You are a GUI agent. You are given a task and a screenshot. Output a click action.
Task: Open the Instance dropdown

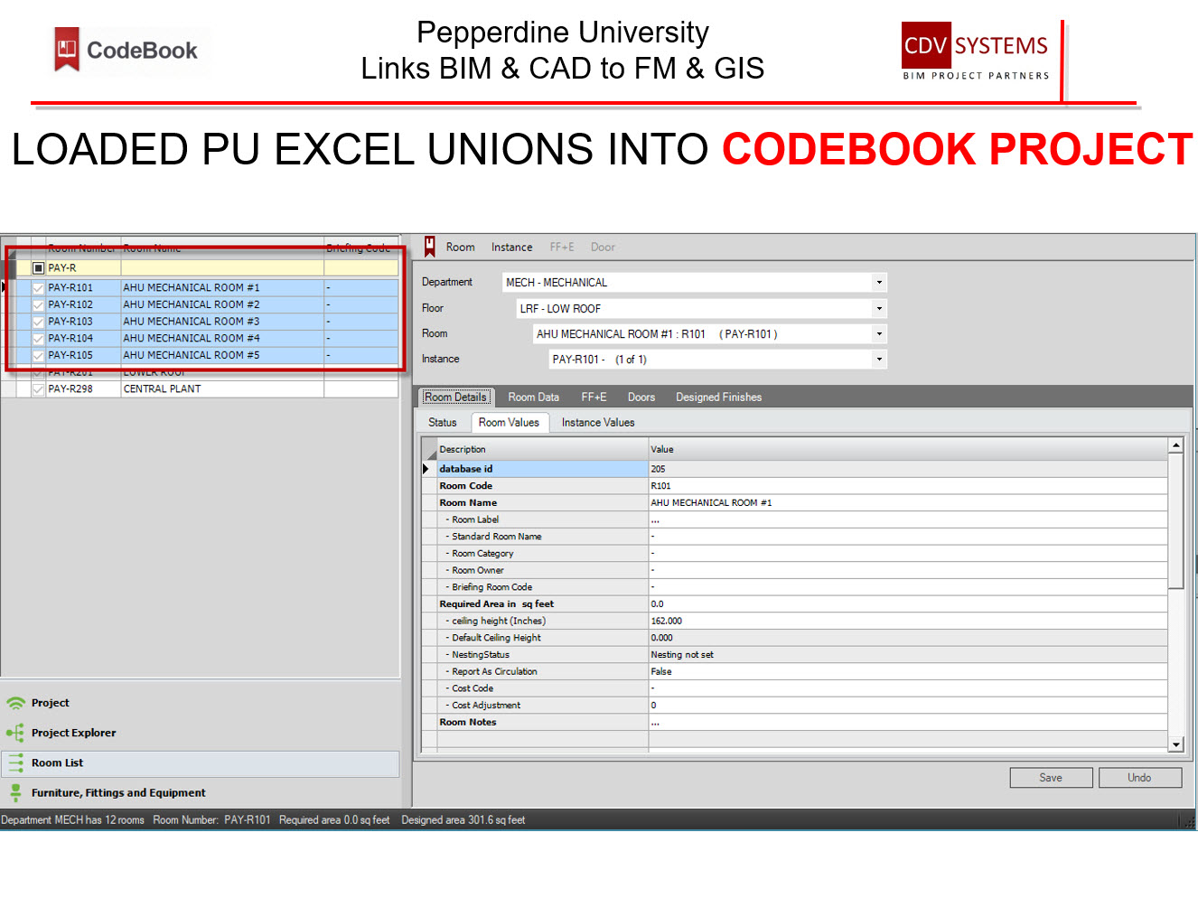[x=879, y=360]
